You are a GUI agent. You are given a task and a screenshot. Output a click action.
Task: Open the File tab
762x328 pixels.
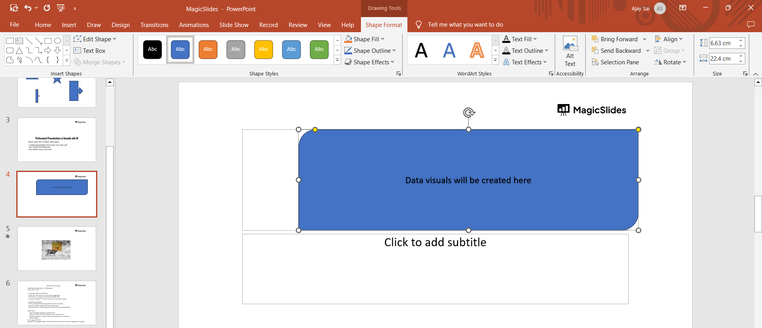pos(15,25)
